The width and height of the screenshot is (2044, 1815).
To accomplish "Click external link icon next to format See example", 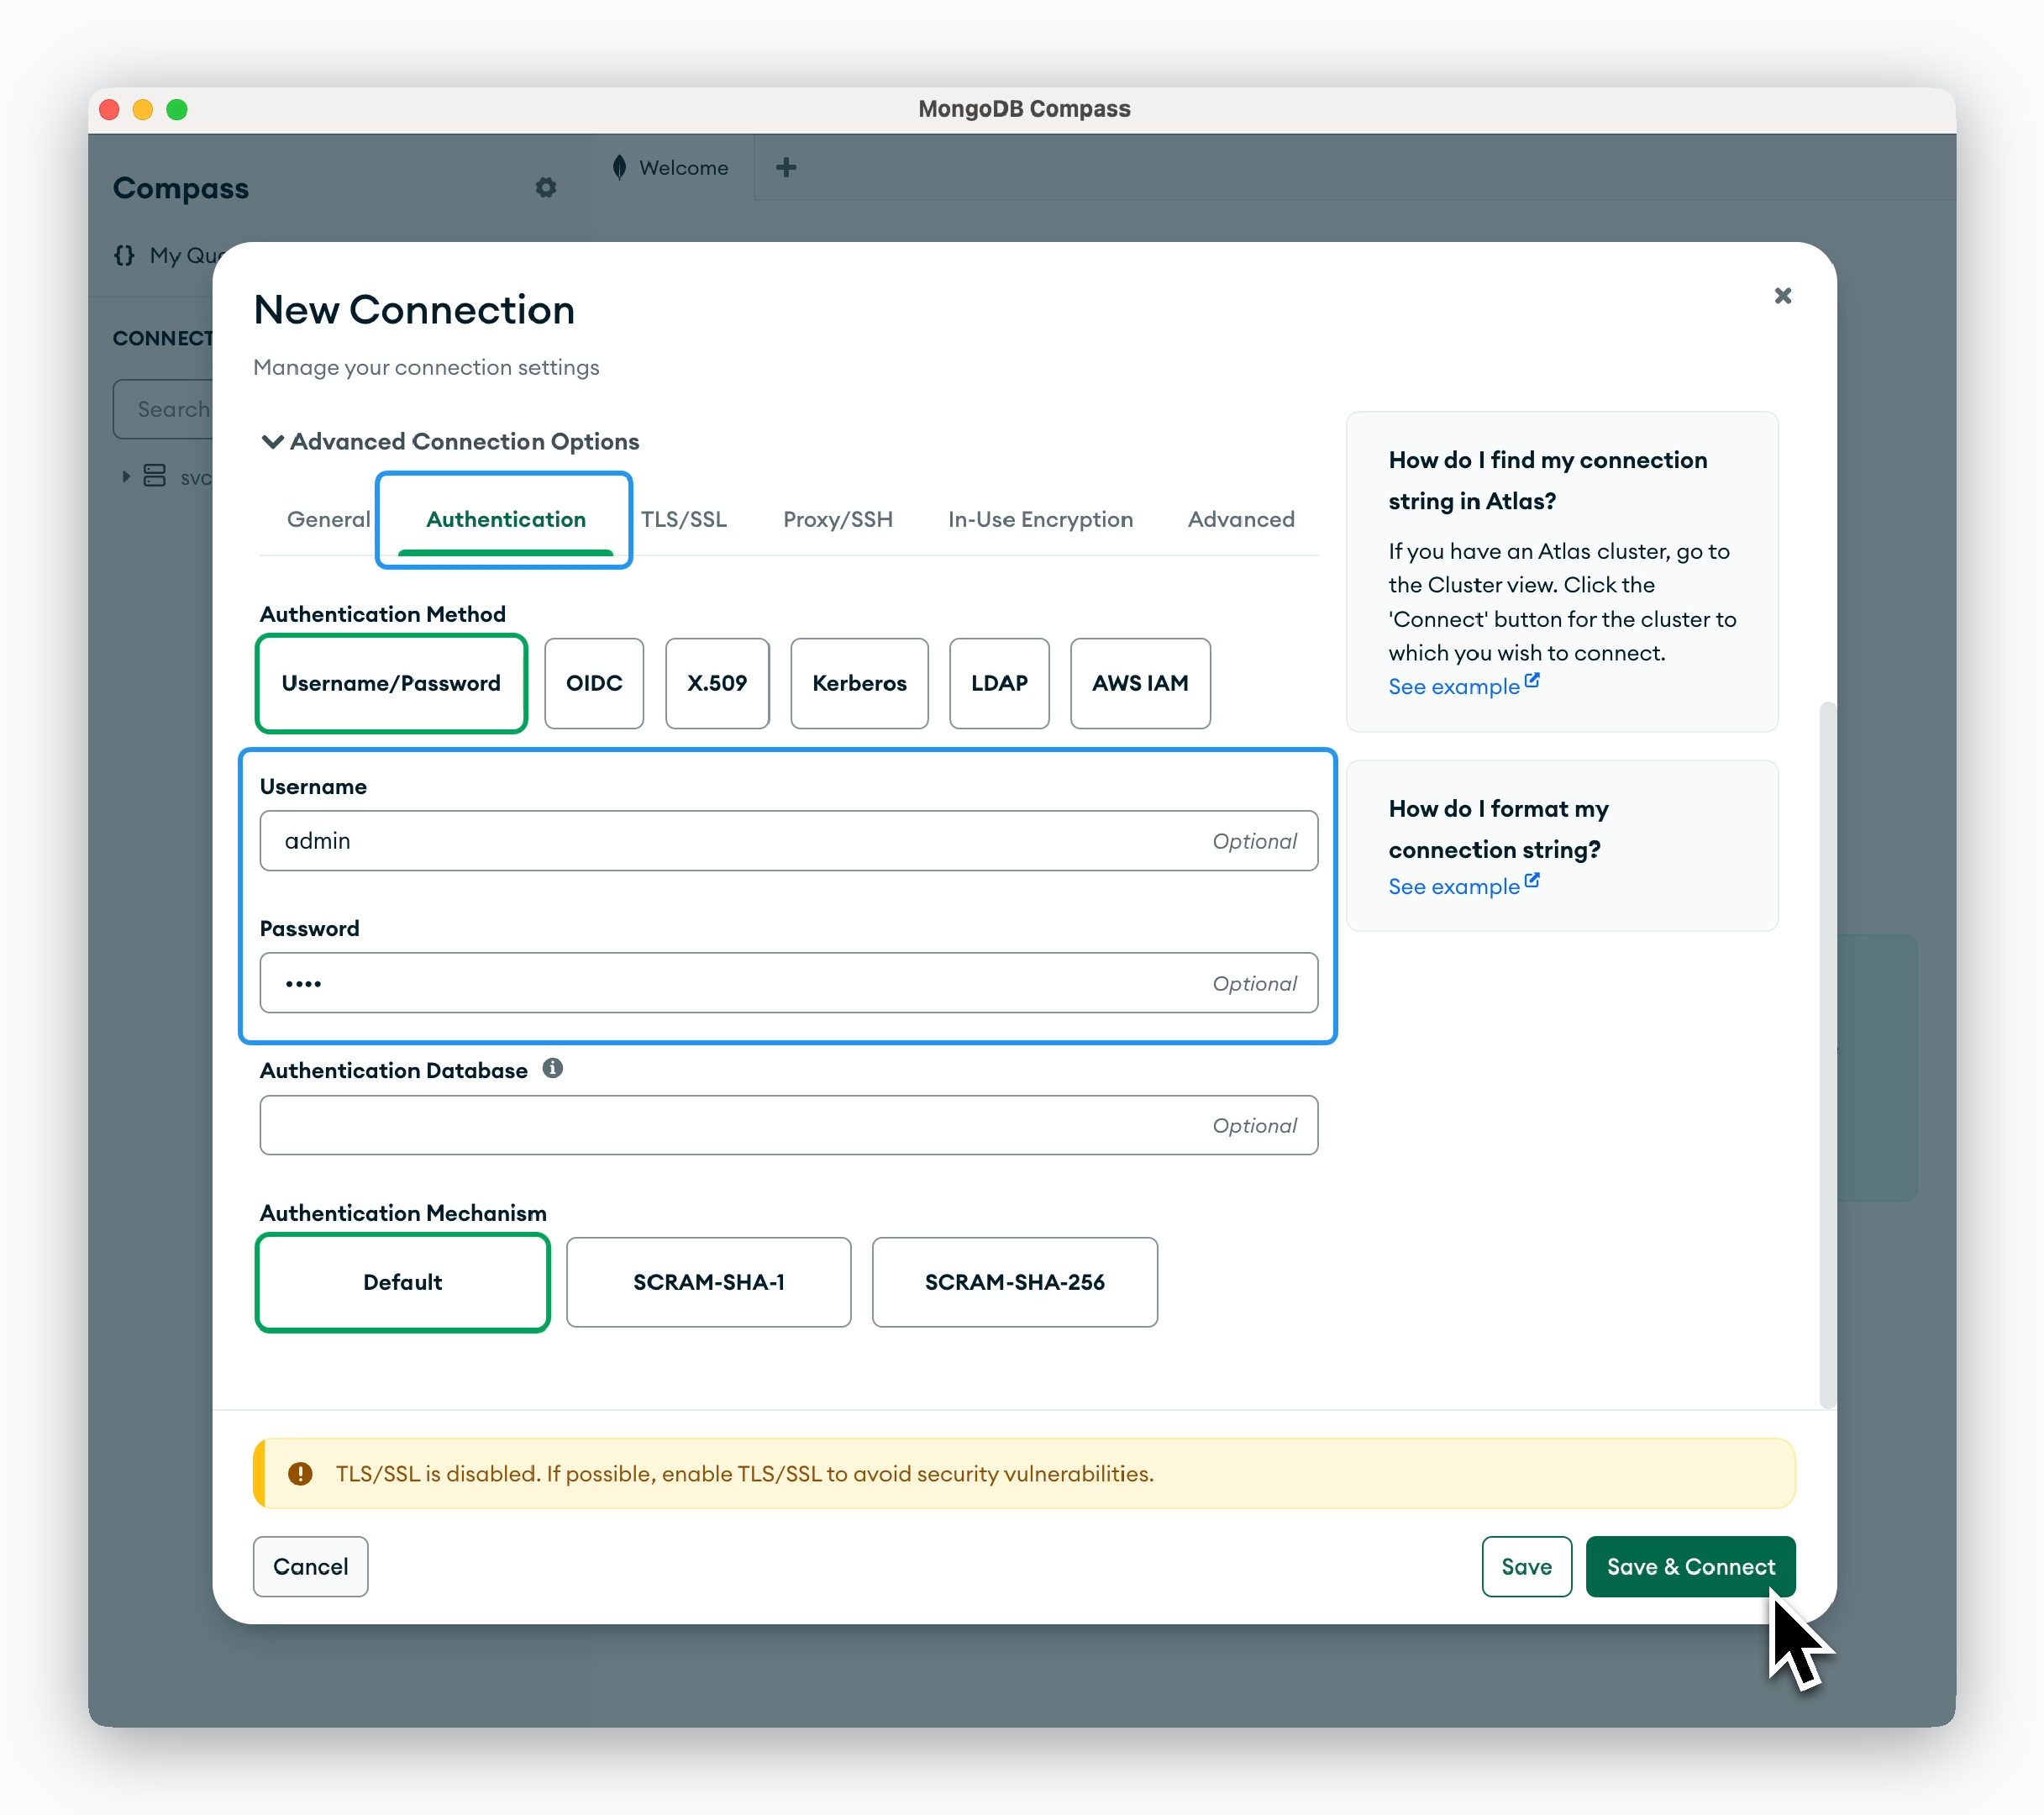I will 1532,880.
